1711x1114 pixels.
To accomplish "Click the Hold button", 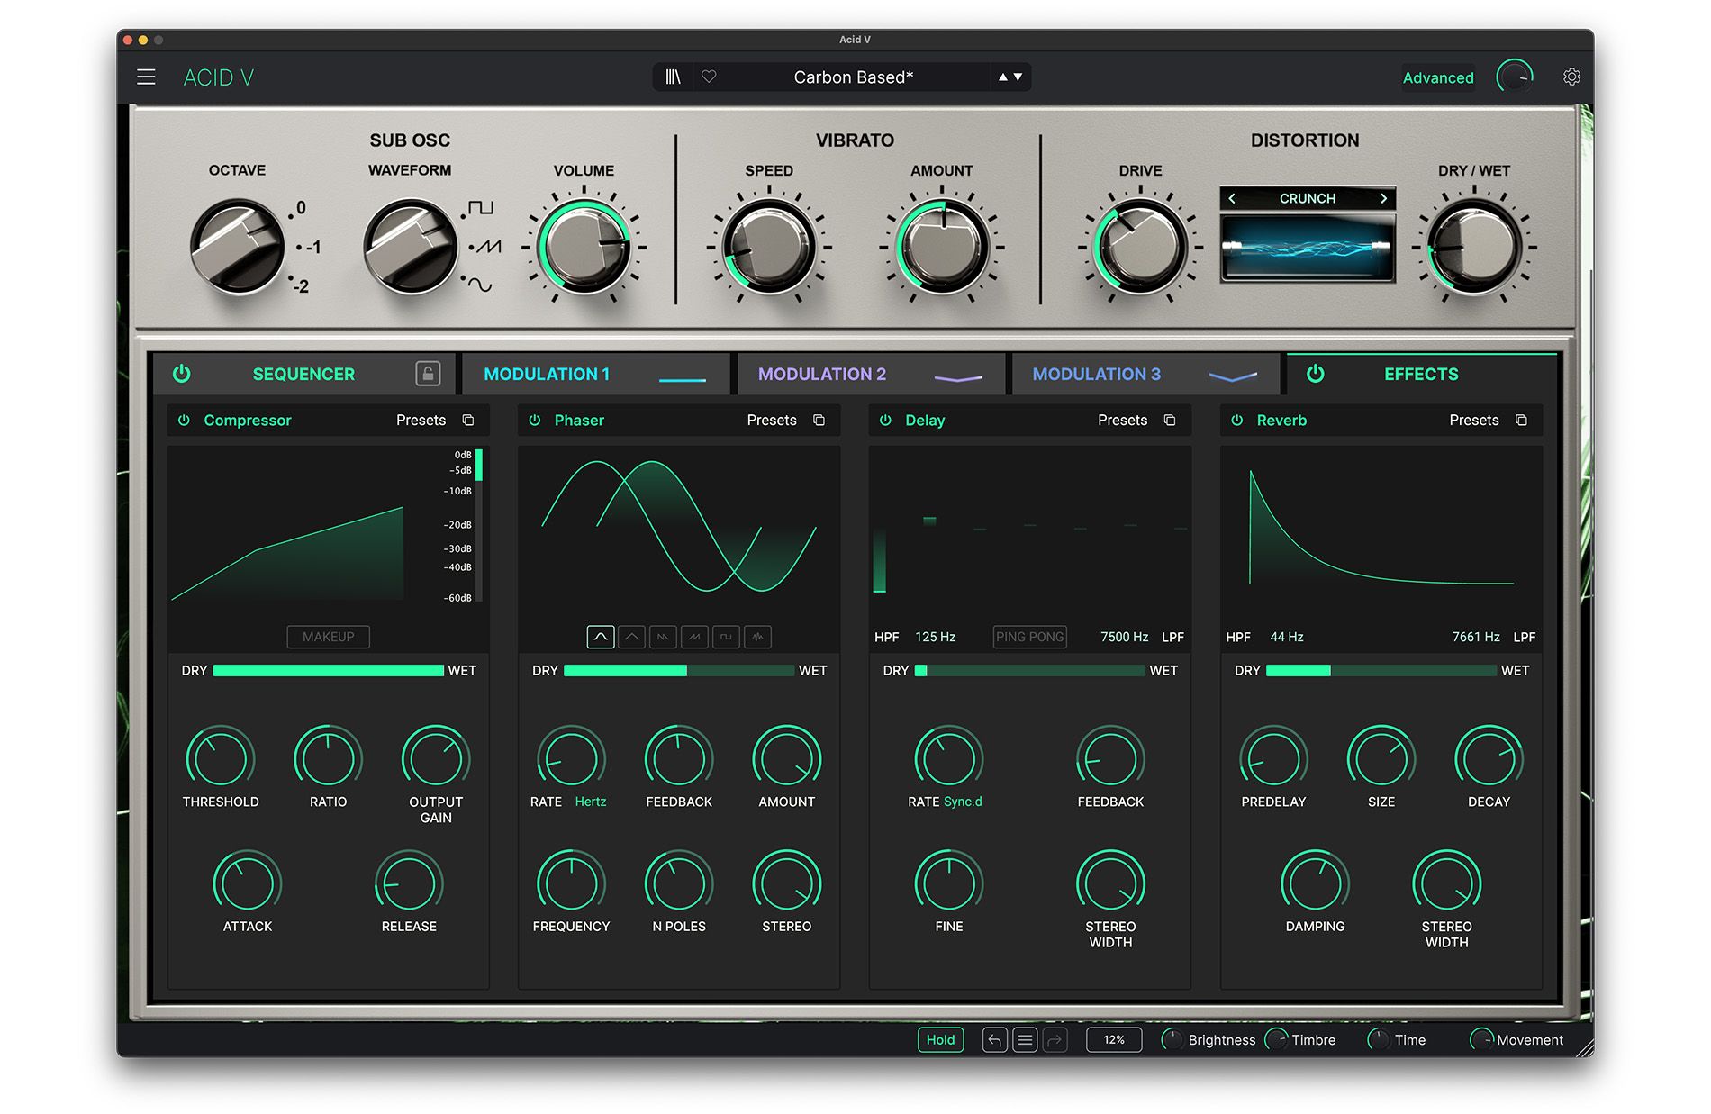I will (940, 1040).
